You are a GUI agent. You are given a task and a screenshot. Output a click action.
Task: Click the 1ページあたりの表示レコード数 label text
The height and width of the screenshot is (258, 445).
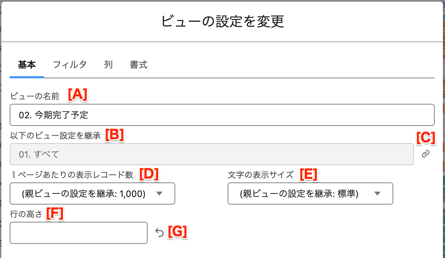click(72, 175)
